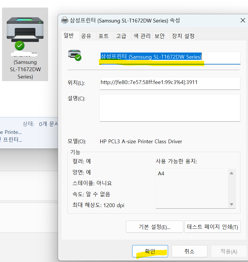Click 테스트 페이지 인쇄 button
The image size is (248, 262).
point(213,227)
